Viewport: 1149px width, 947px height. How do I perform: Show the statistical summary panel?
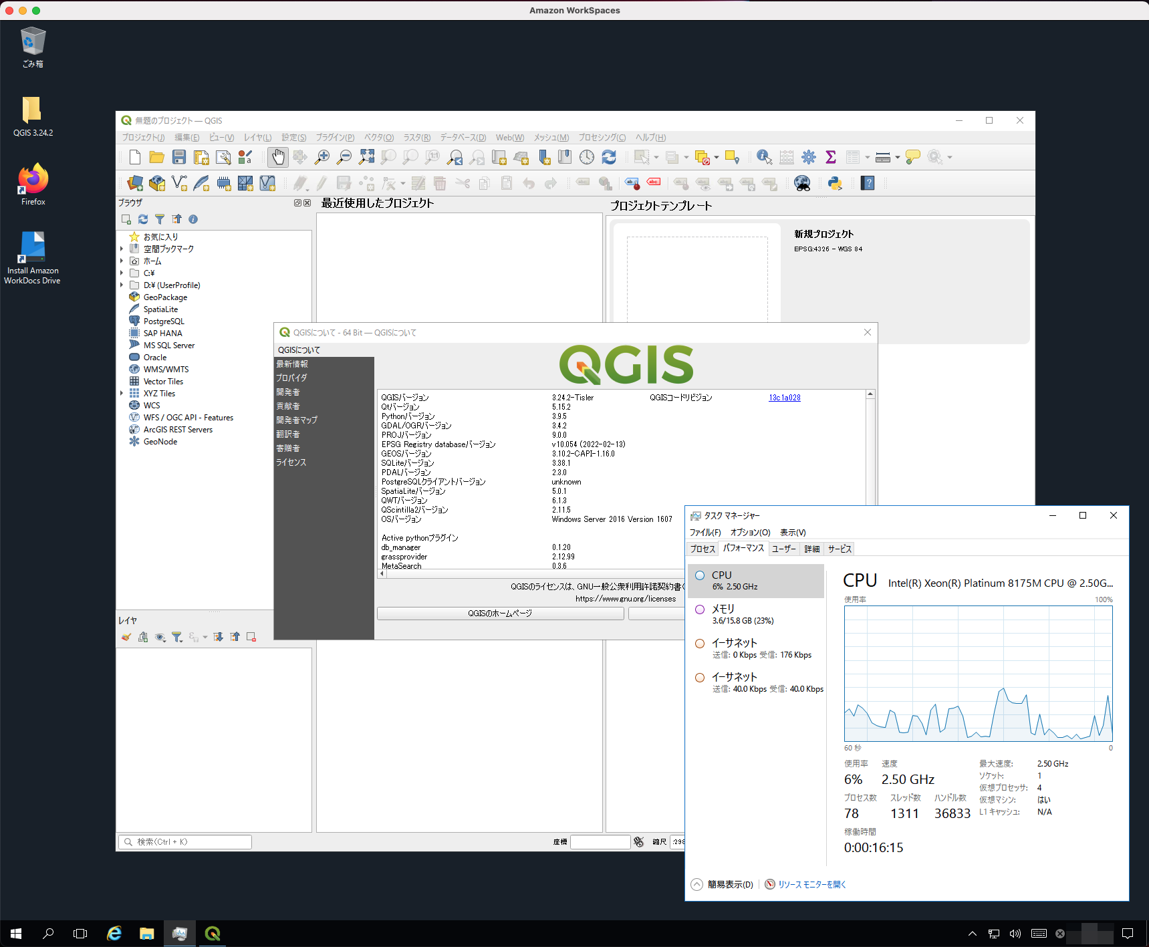(830, 157)
